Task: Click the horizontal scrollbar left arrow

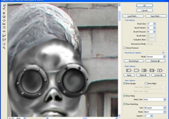Action: click(x=47, y=118)
